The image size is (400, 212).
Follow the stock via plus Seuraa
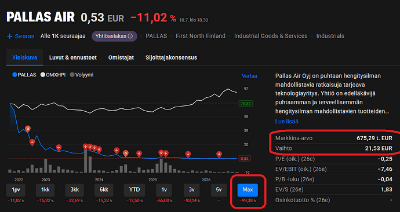click(x=20, y=36)
